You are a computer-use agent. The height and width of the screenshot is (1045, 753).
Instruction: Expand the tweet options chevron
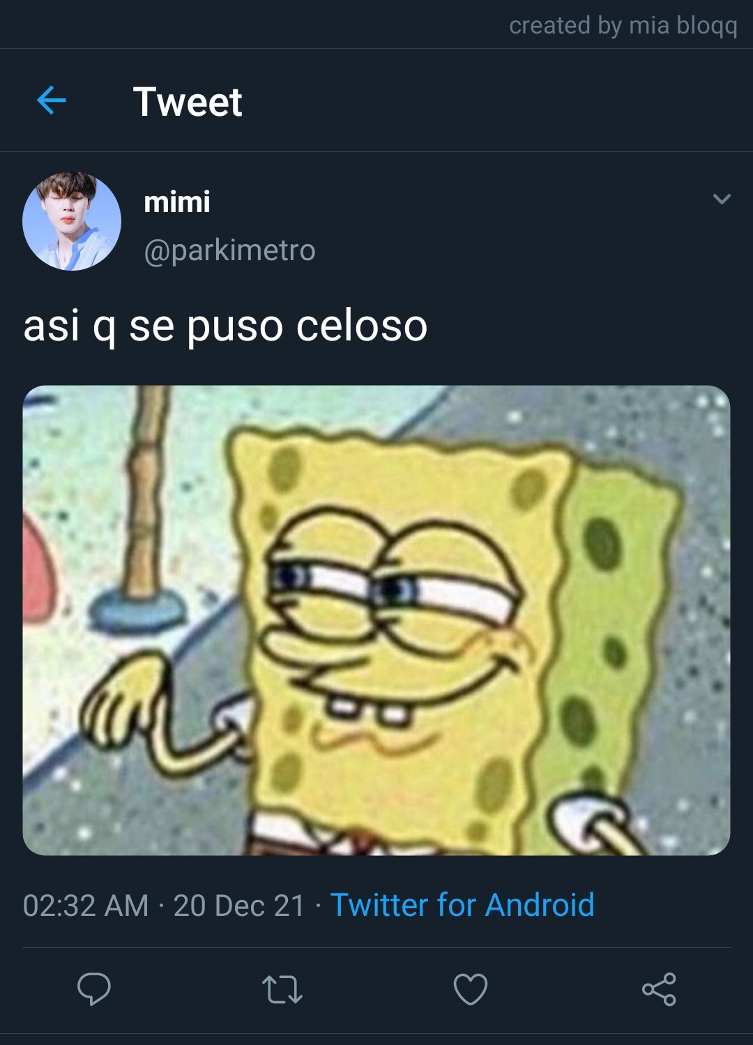[722, 200]
